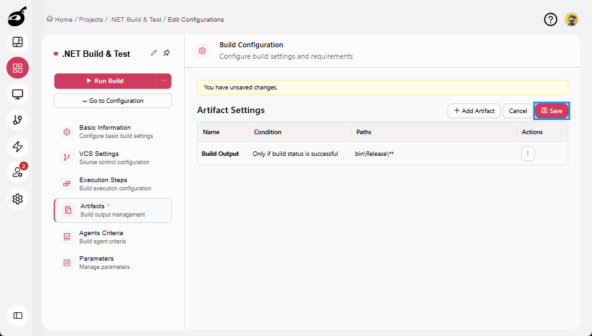
Task: Open Run Build more options dropdown
Action: tap(164, 80)
